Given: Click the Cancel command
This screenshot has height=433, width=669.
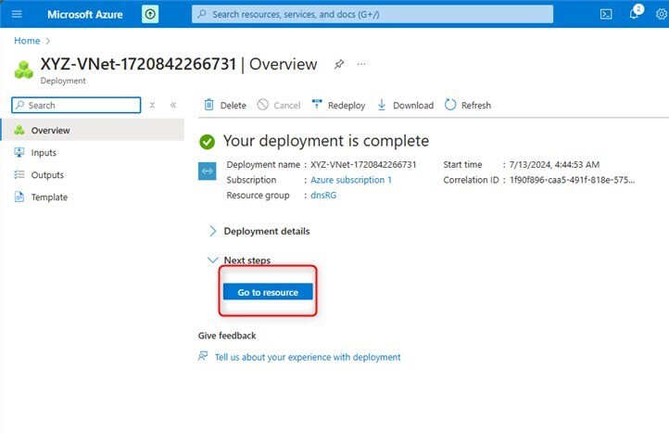Looking at the screenshot, I should [279, 105].
